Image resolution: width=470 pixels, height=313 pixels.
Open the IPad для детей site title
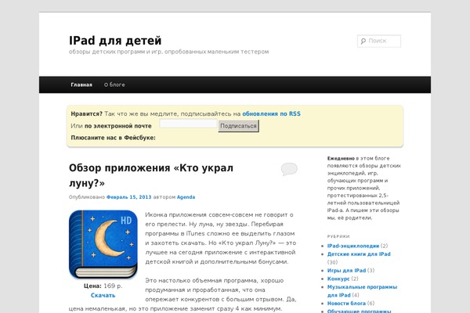(115, 40)
